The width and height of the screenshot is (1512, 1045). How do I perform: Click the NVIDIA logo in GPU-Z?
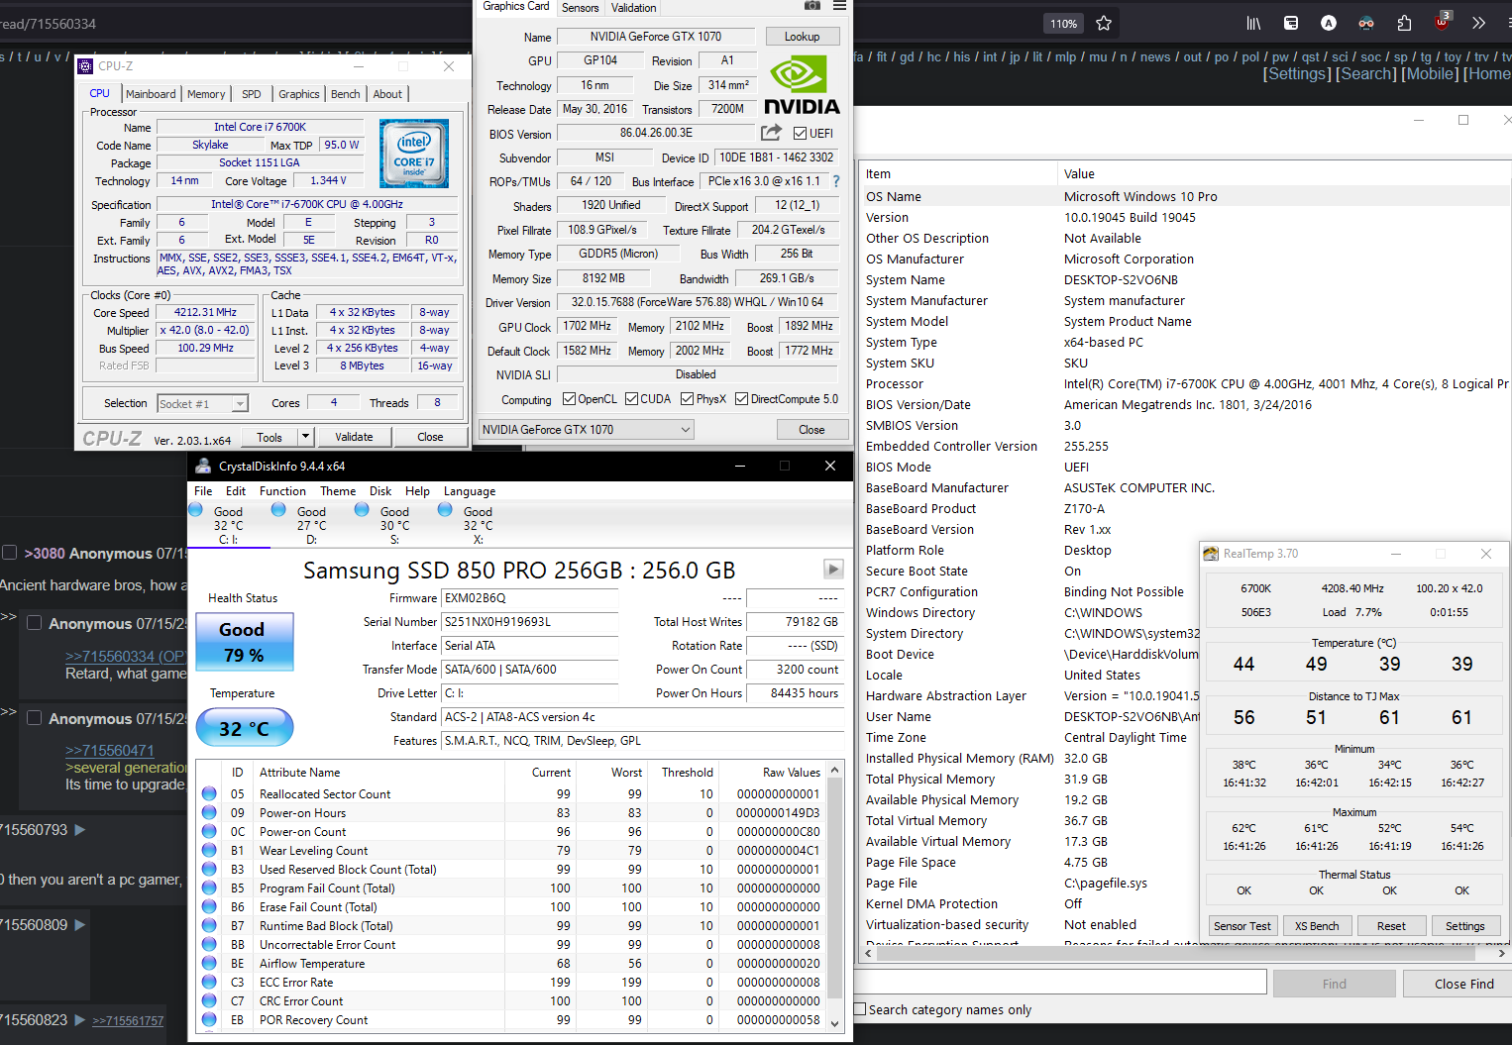click(802, 85)
